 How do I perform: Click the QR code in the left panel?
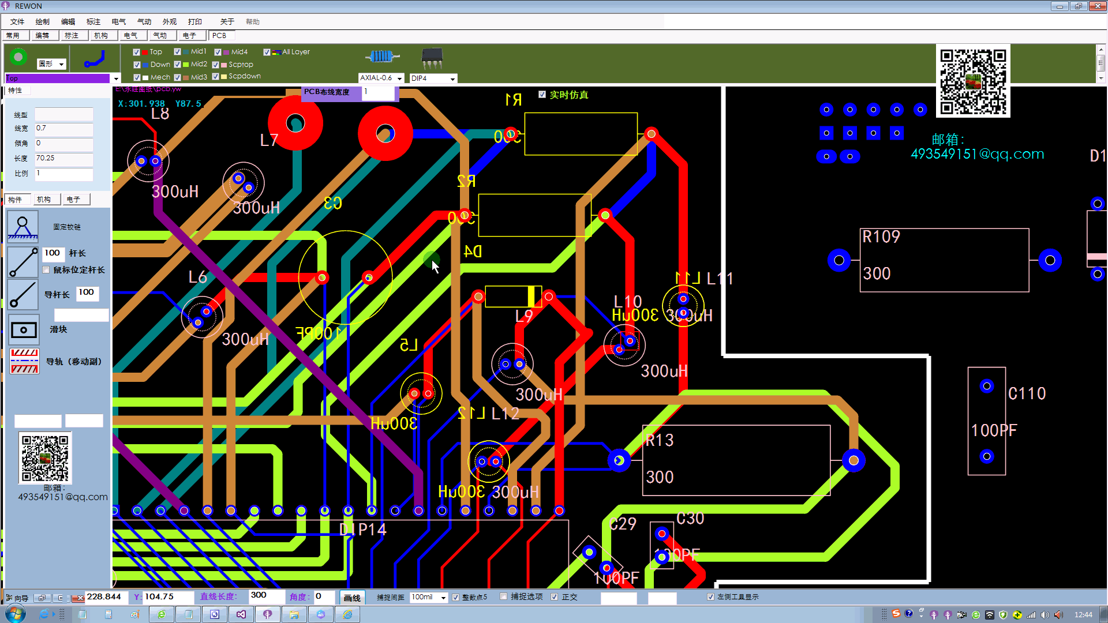(x=45, y=457)
